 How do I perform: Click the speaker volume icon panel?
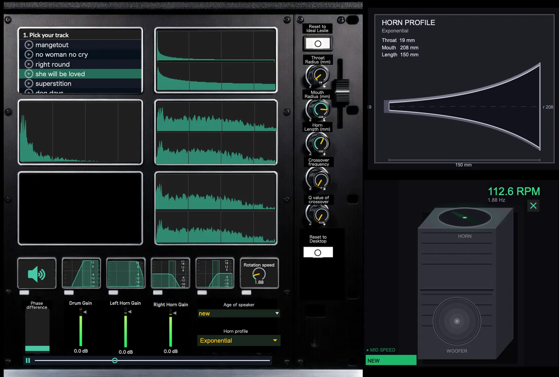pyautogui.click(x=37, y=273)
